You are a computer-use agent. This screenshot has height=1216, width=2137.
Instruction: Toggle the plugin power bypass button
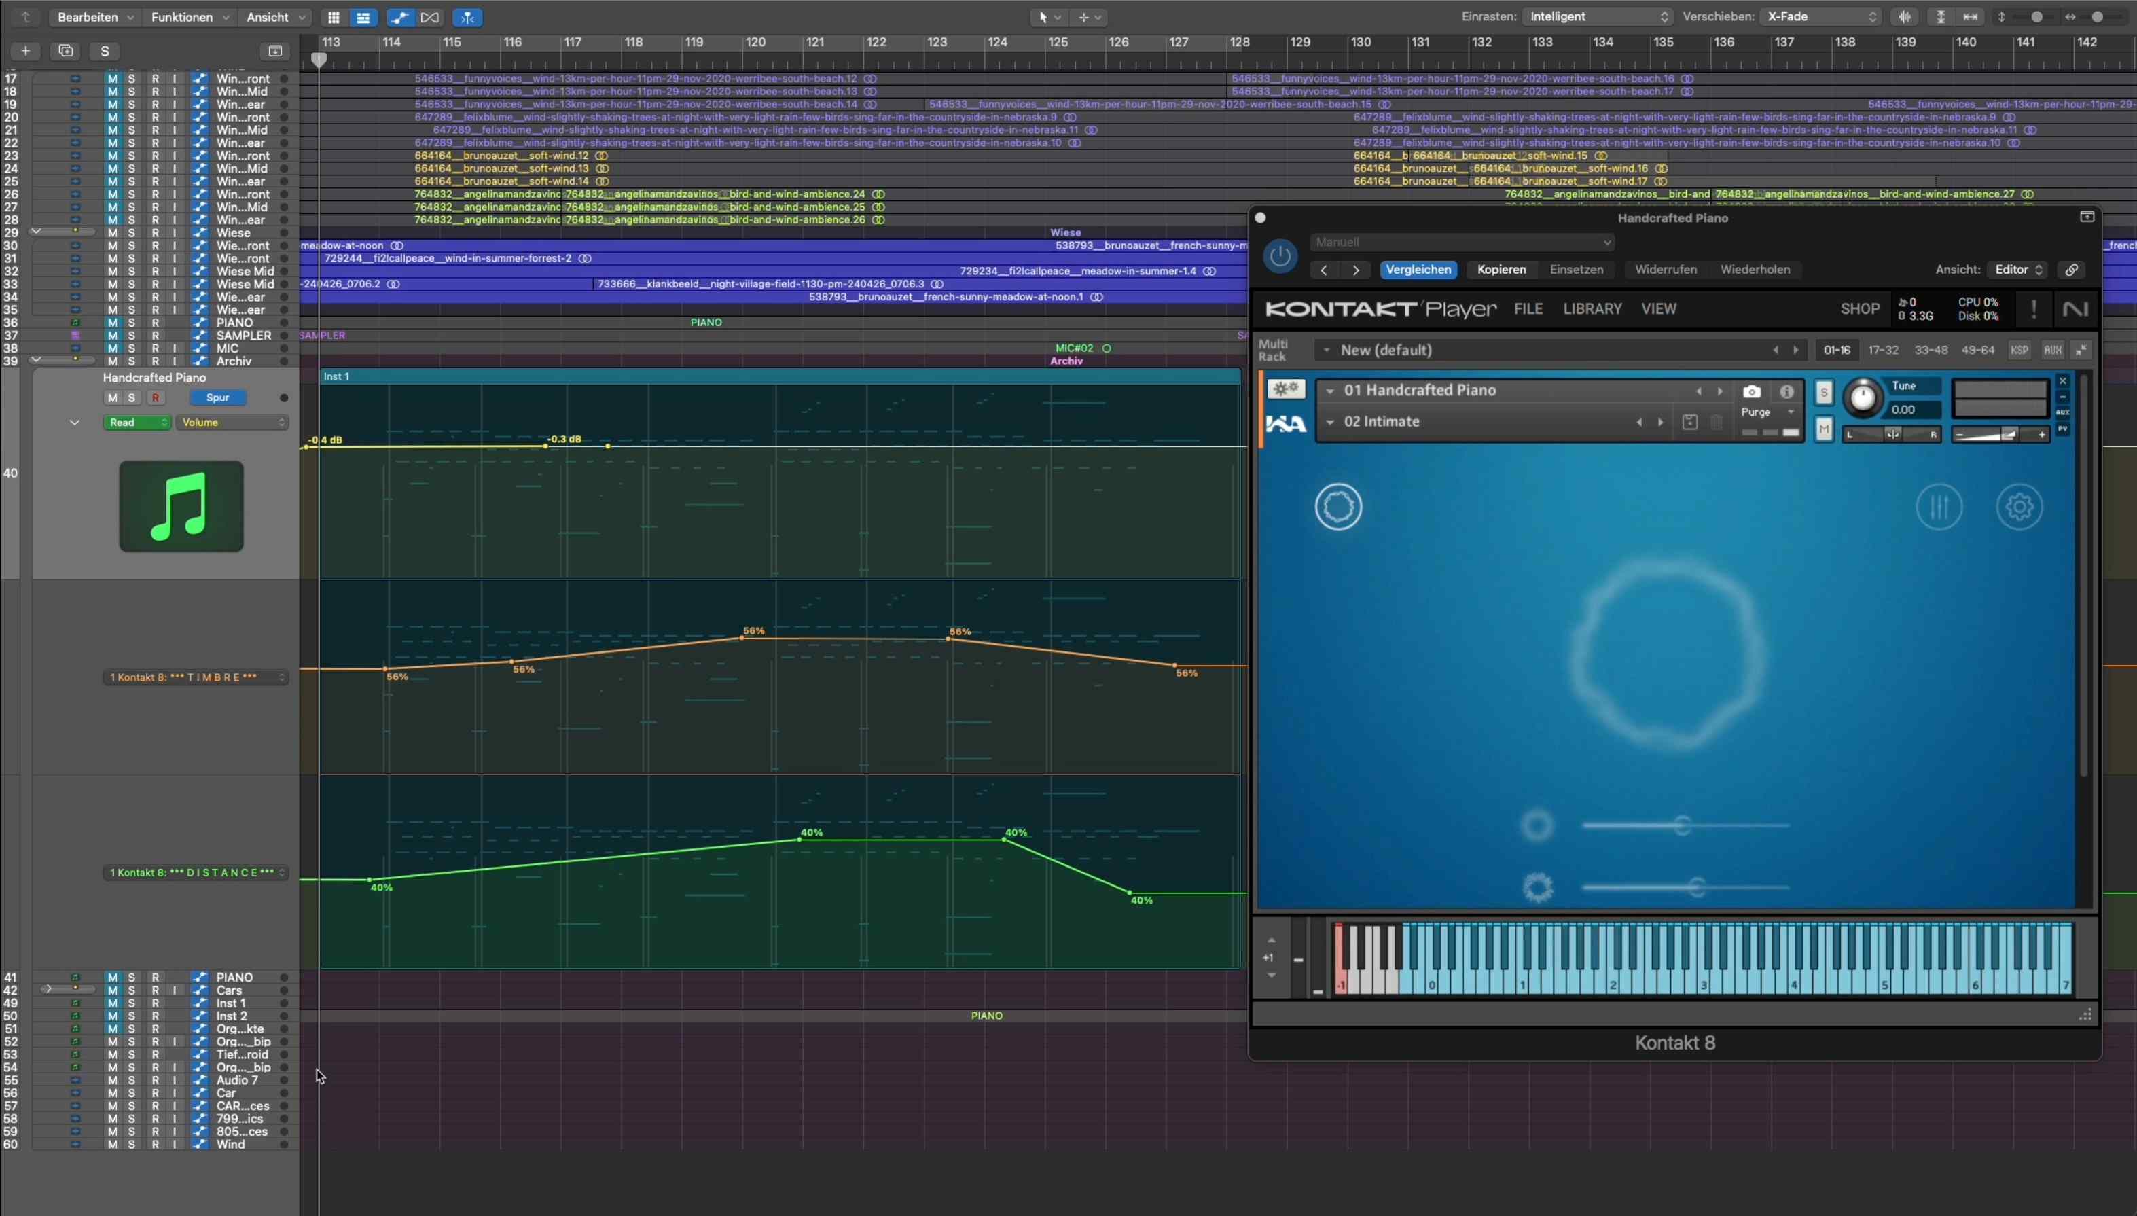click(1280, 256)
